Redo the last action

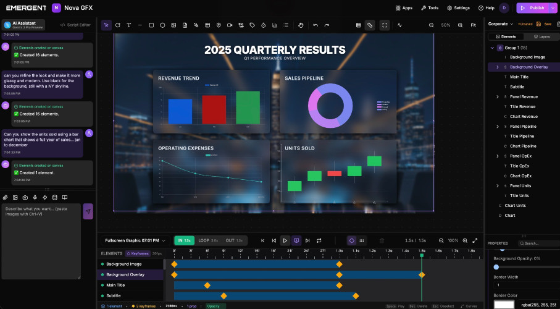point(327,25)
